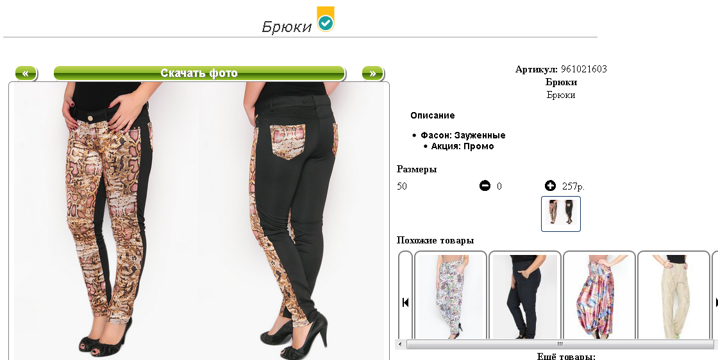Click the carousel right arrow at edge
The height and width of the screenshot is (360, 718).
[x=716, y=302]
